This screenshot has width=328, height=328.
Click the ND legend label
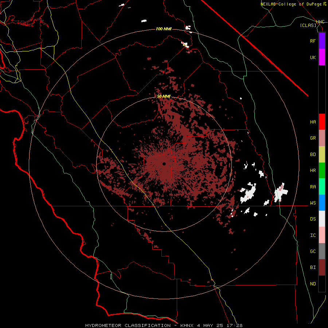[313, 284]
